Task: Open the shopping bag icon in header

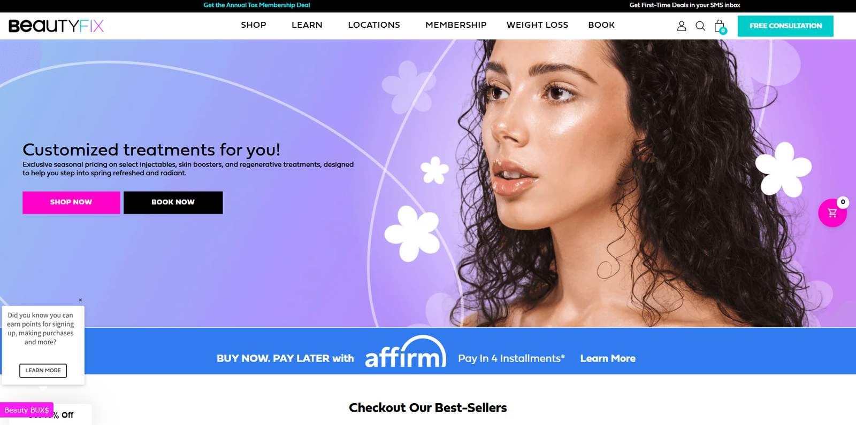Action: click(x=720, y=26)
